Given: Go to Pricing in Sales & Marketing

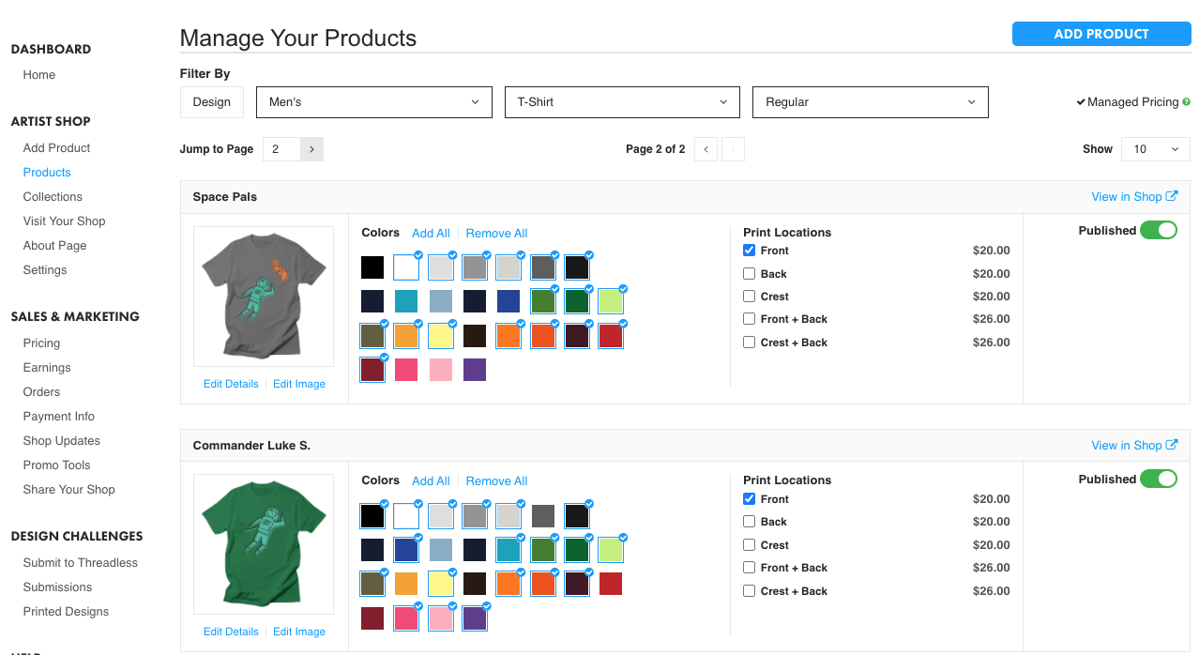Looking at the screenshot, I should tap(41, 343).
